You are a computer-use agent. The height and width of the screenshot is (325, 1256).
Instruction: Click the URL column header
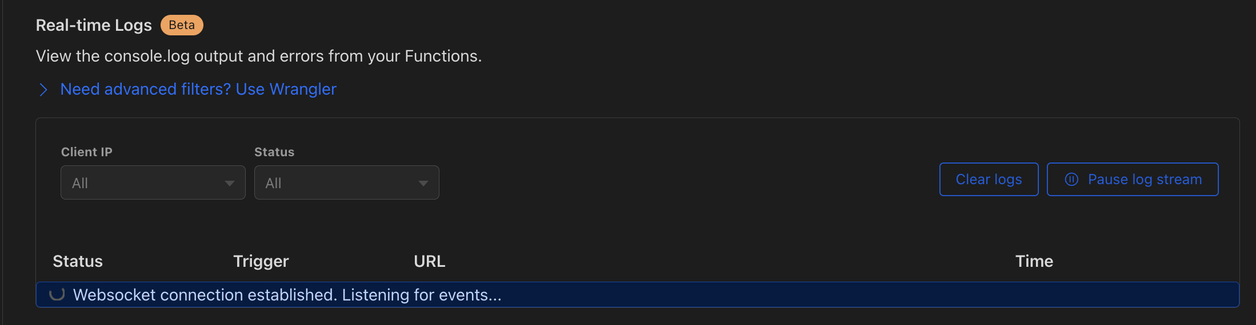430,261
